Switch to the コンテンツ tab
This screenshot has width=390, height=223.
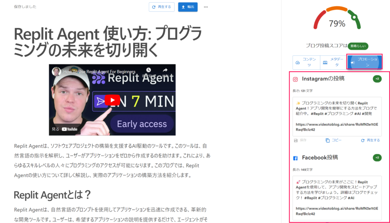[x=306, y=62]
